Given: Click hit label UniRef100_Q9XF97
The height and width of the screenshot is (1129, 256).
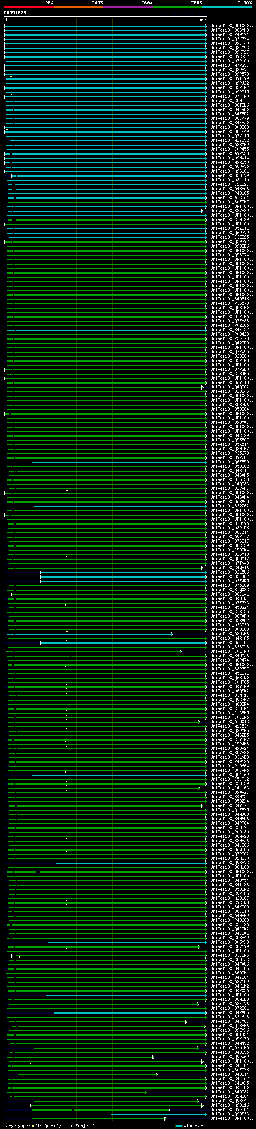Looking at the screenshot, I should pos(230,52).
